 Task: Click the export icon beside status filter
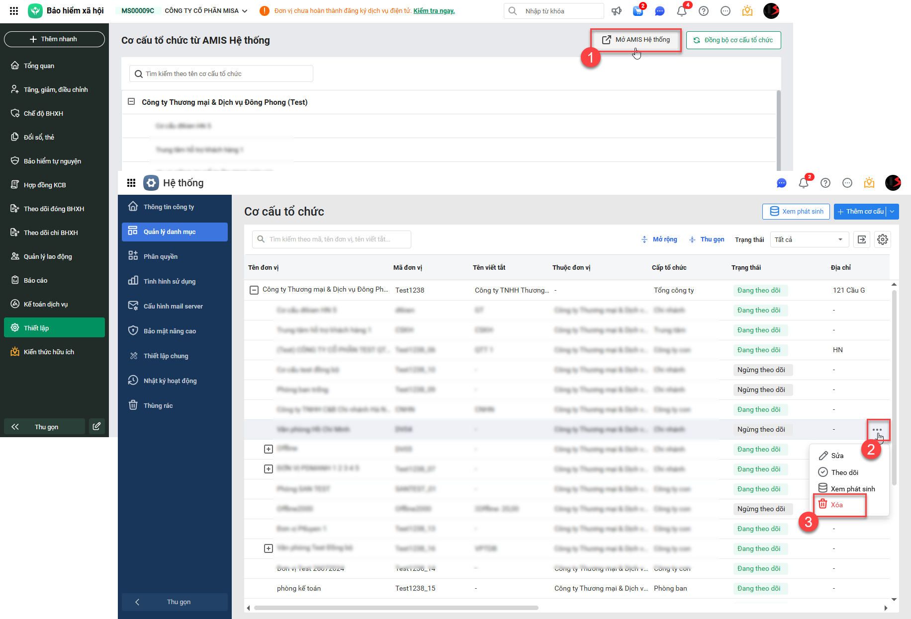[862, 239]
